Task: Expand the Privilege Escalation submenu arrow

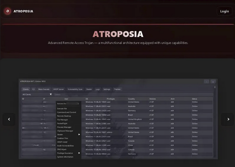Action: (79, 153)
